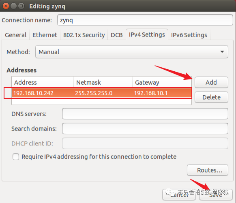The height and width of the screenshot is (203, 236).
Task: Open the Method dropdown set to Manual
Action: 132,52
